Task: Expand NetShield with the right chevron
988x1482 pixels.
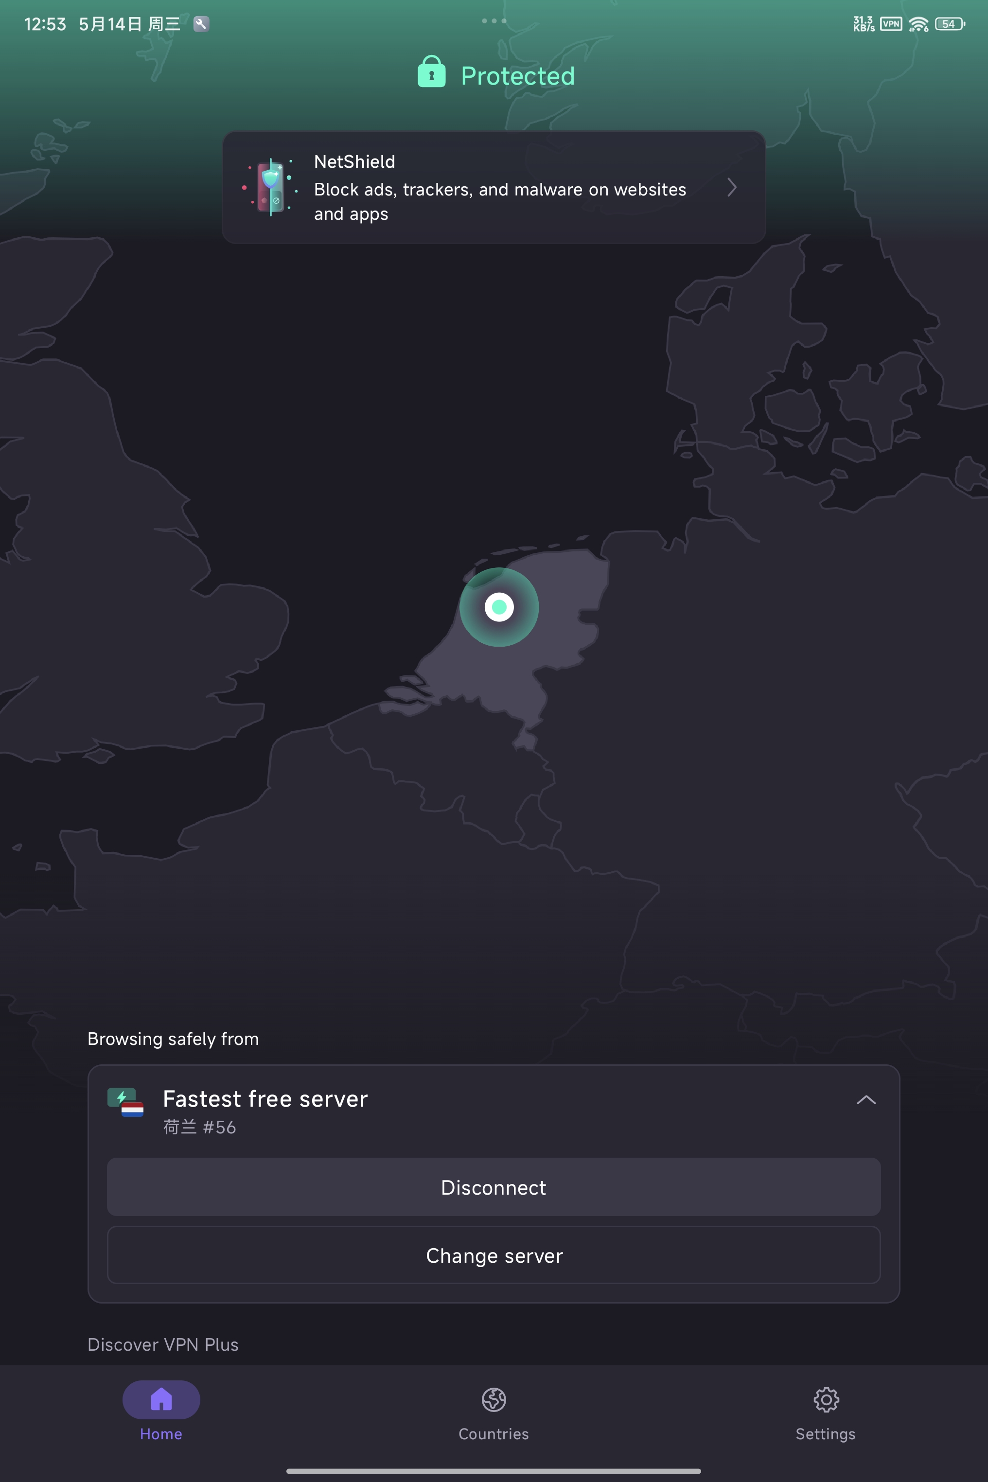Action: click(x=732, y=187)
